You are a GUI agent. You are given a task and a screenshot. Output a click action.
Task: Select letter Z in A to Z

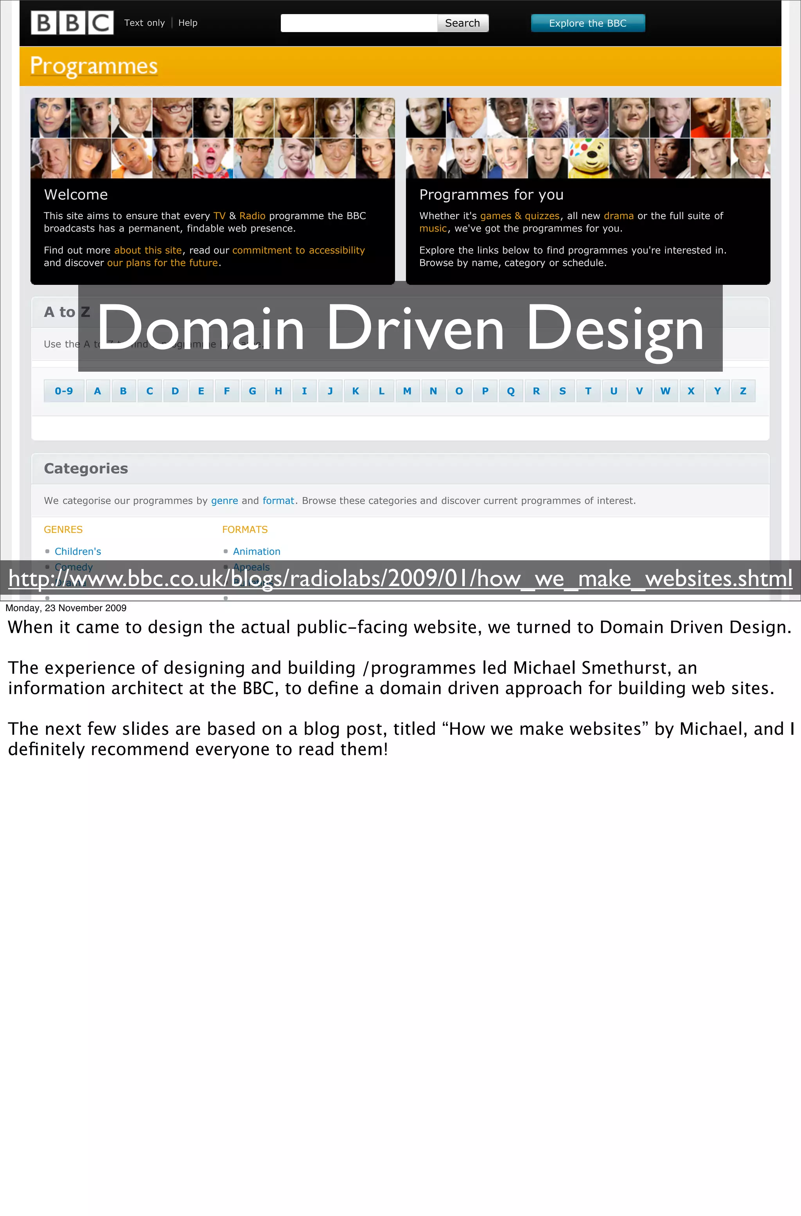point(743,391)
